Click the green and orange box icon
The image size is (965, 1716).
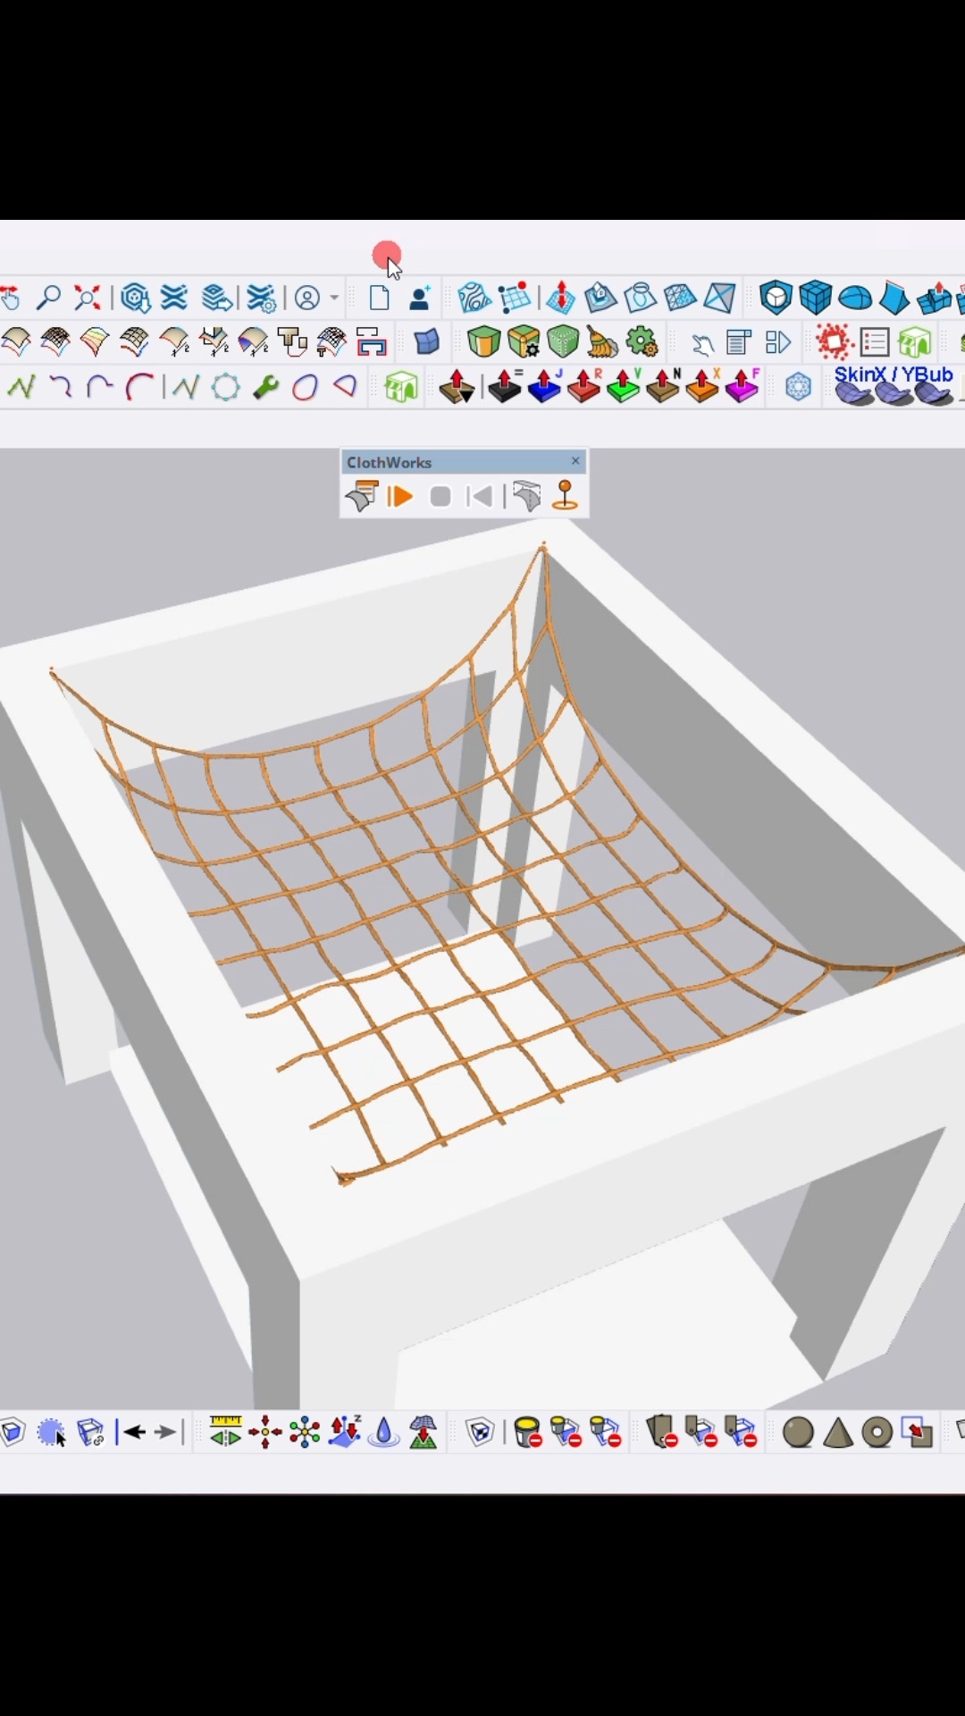tap(483, 341)
